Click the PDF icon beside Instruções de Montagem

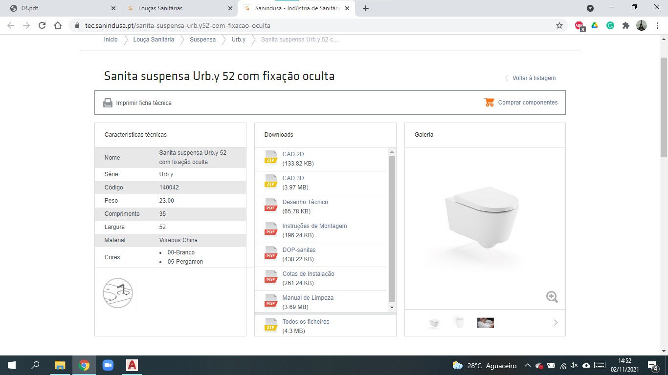(x=271, y=229)
